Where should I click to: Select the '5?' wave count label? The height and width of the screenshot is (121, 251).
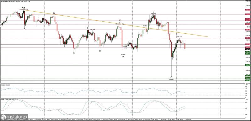click(x=23, y=8)
